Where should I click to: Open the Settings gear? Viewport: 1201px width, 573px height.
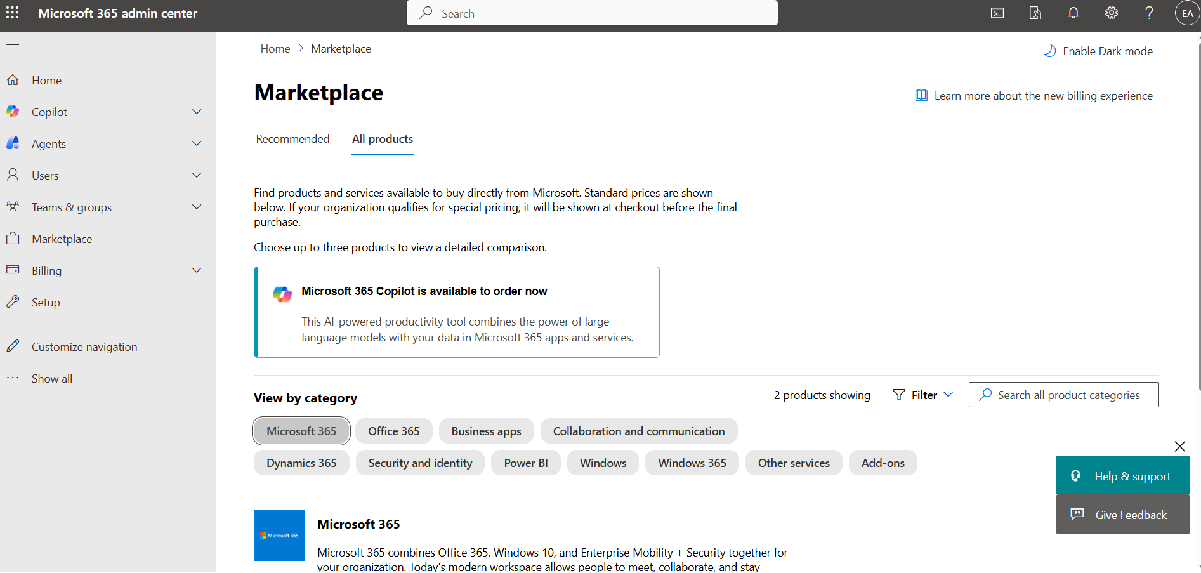coord(1112,13)
